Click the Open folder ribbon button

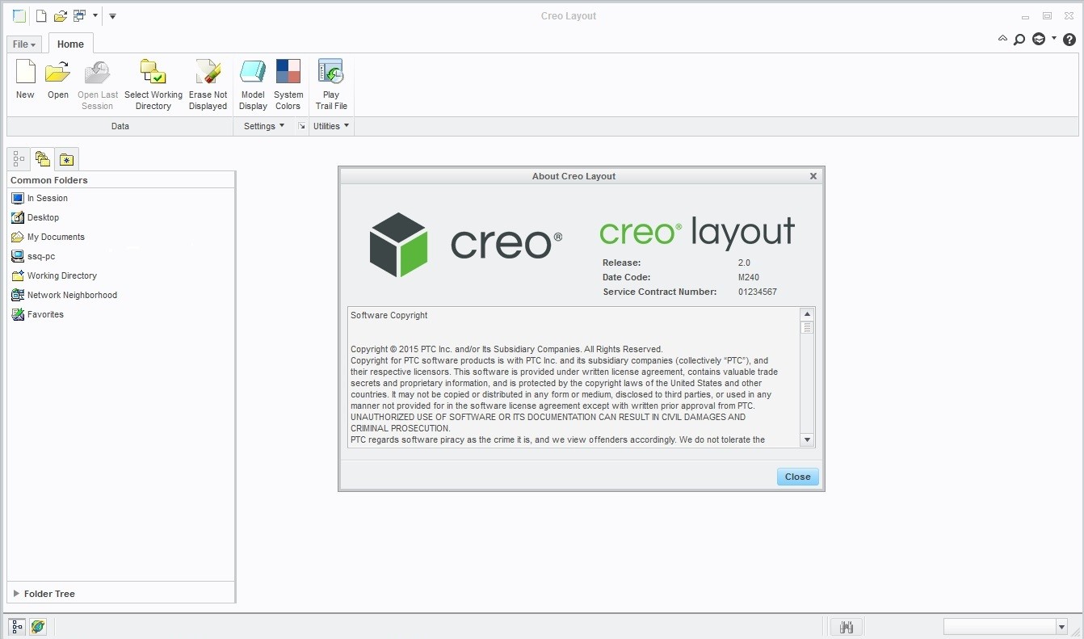pos(57,79)
